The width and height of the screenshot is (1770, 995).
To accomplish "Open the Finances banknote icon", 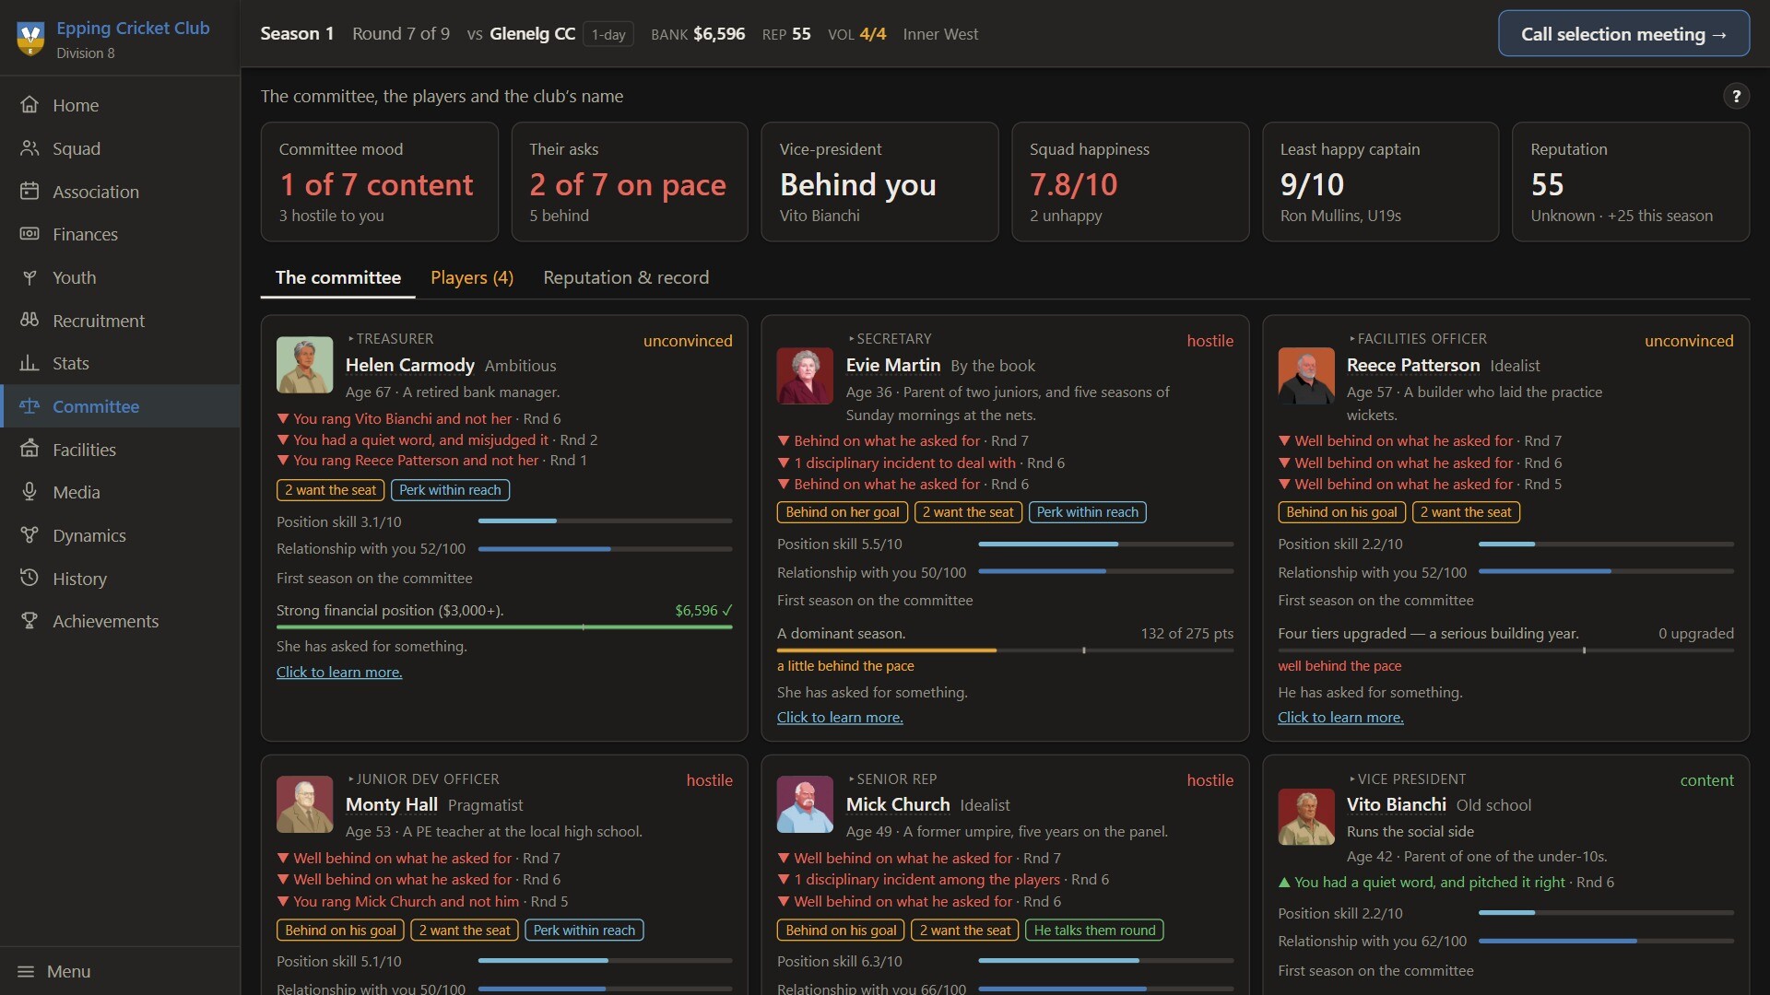I will (29, 234).
